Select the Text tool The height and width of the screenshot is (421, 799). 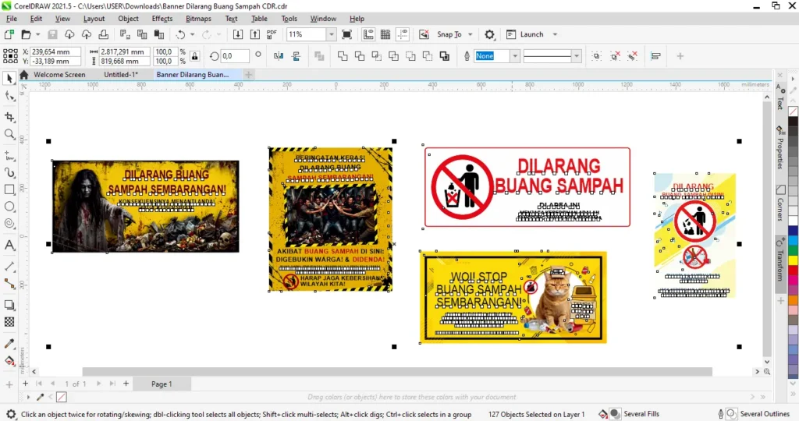coord(9,245)
